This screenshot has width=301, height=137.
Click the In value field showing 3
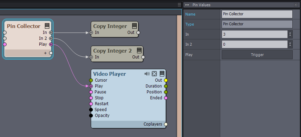[255, 34]
